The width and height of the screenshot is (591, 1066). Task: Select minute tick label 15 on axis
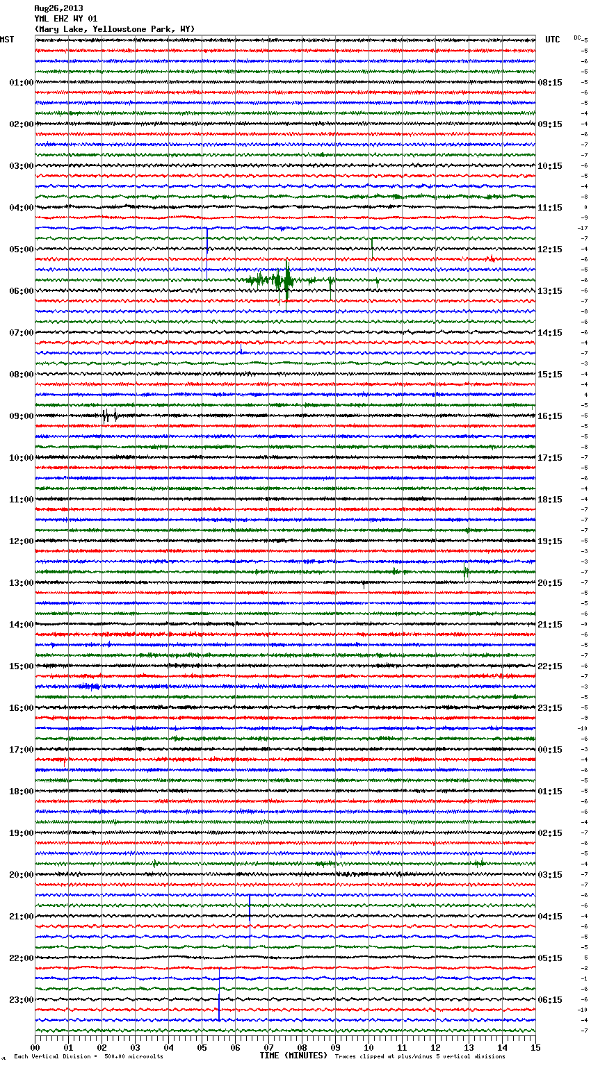pyautogui.click(x=535, y=1047)
